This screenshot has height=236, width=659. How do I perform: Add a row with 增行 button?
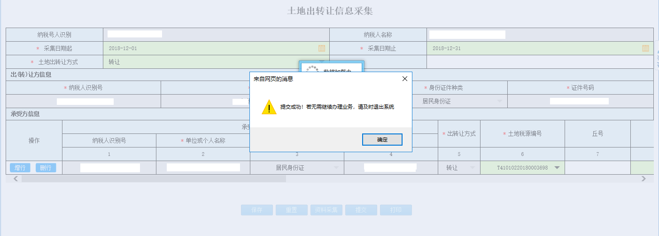20,168
